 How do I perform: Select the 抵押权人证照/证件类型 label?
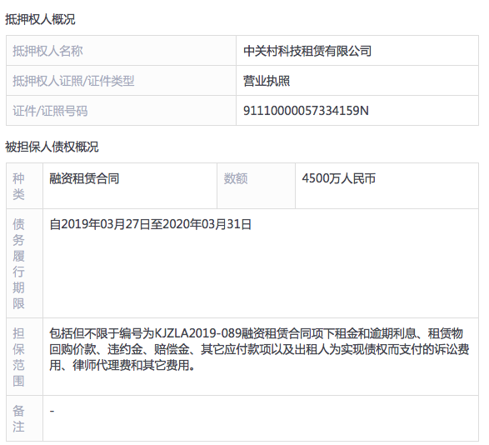pyautogui.click(x=73, y=81)
